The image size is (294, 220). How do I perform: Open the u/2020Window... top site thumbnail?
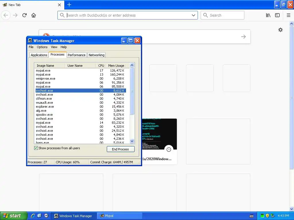click(159, 141)
